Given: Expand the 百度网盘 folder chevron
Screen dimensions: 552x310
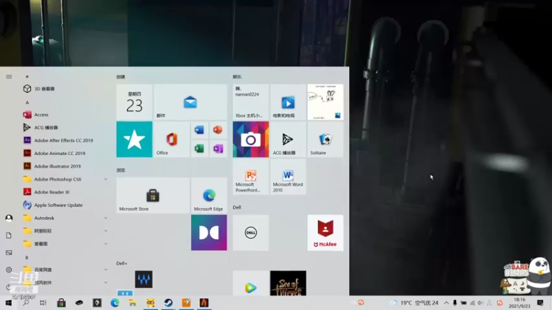Looking at the screenshot, I should point(106,269).
